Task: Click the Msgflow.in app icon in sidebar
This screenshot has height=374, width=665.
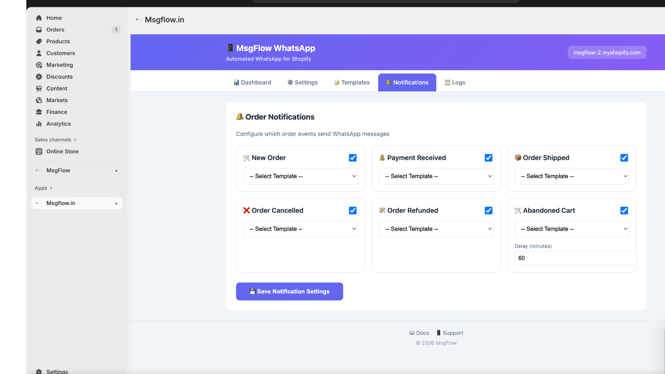Action: 39,203
